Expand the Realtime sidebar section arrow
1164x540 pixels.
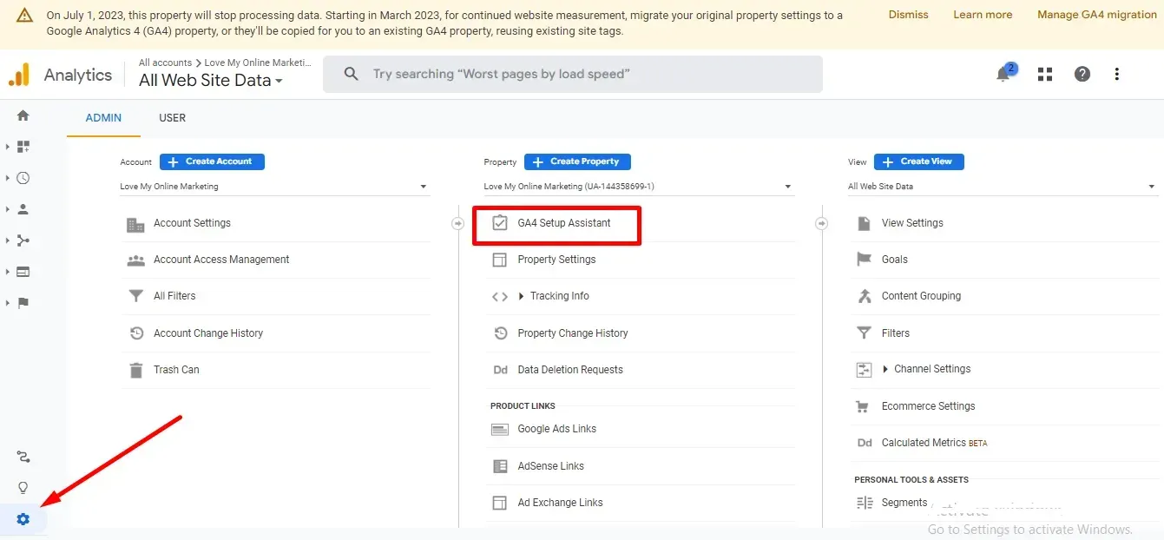pyautogui.click(x=7, y=178)
